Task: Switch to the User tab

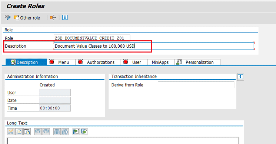Action: (x=134, y=62)
